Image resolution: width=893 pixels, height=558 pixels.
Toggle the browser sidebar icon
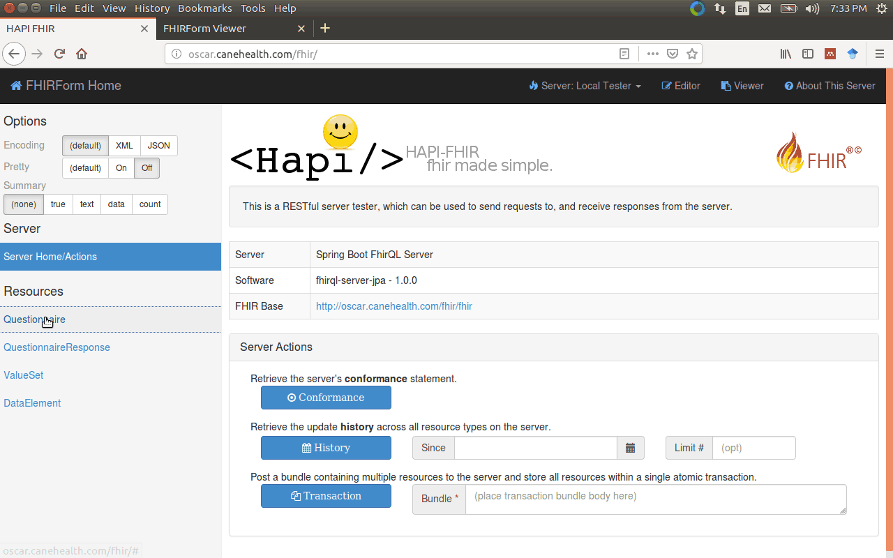tap(808, 54)
